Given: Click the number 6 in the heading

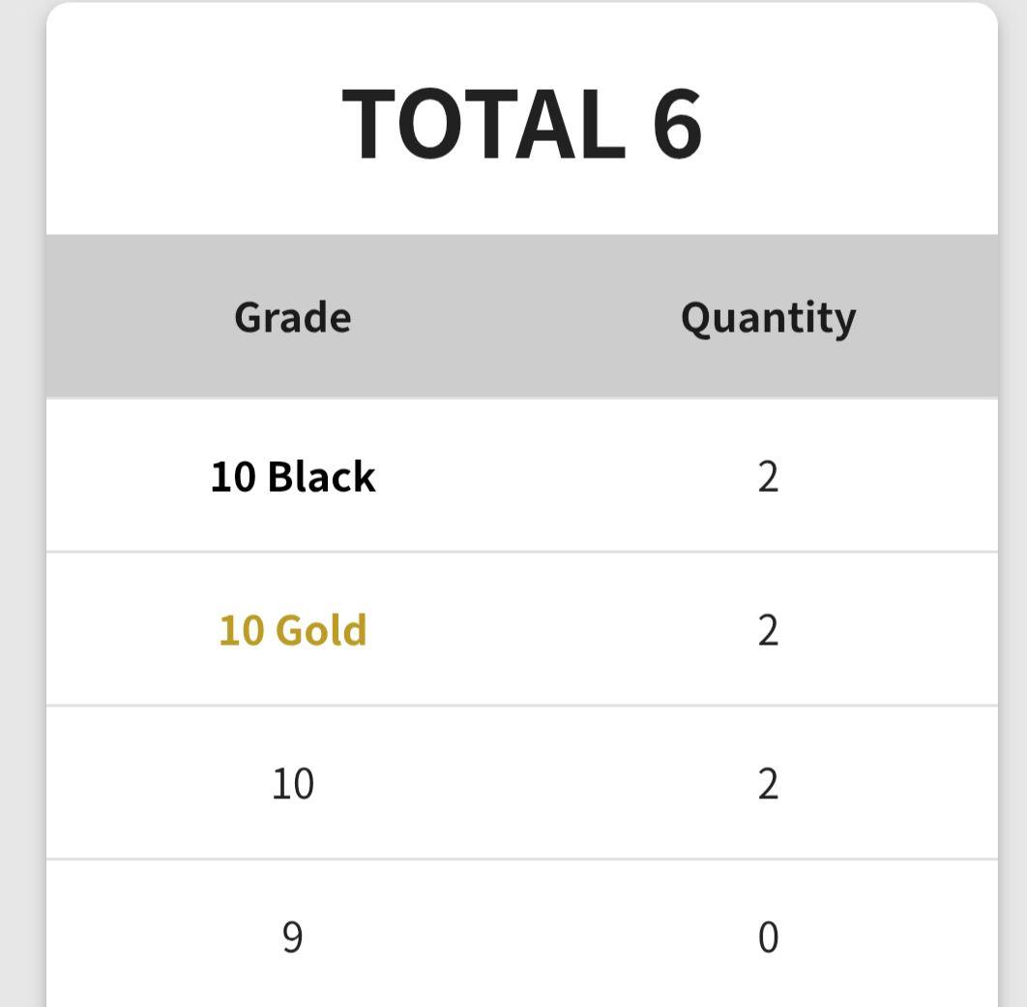Looking at the screenshot, I should coord(676,124).
